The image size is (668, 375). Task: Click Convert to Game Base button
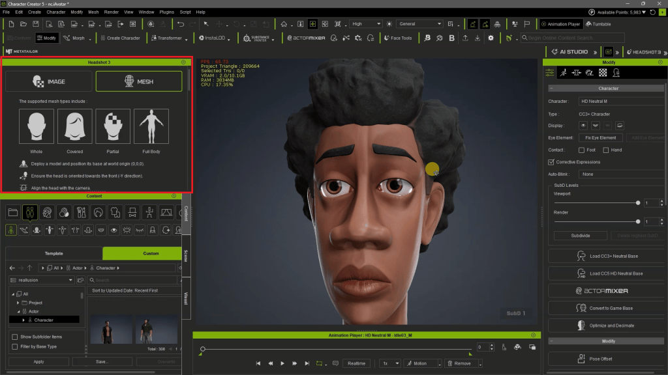(606, 308)
